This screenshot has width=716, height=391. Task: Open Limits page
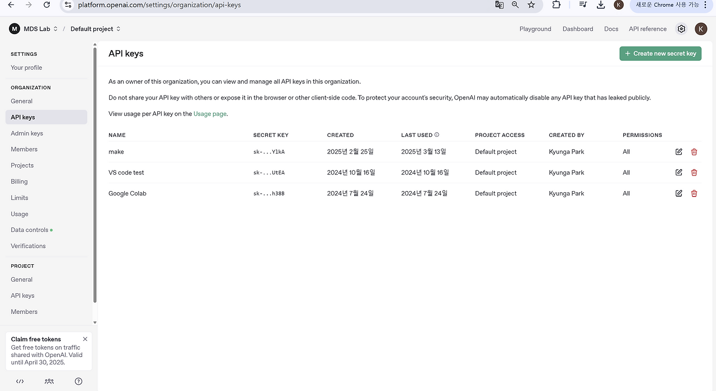(x=20, y=198)
